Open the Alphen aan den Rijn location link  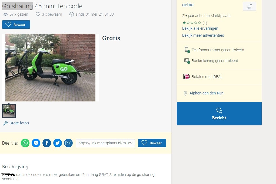pos(206,93)
